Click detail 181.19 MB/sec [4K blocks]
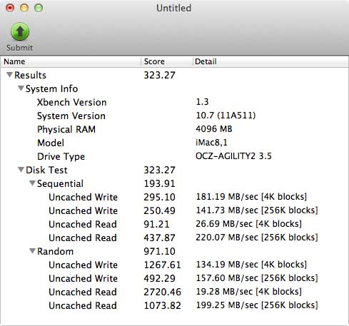The image size is (349, 326). [x=251, y=197]
